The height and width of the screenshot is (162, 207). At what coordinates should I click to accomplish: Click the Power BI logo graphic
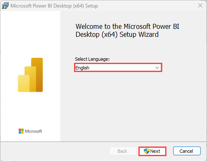(x=31, y=75)
